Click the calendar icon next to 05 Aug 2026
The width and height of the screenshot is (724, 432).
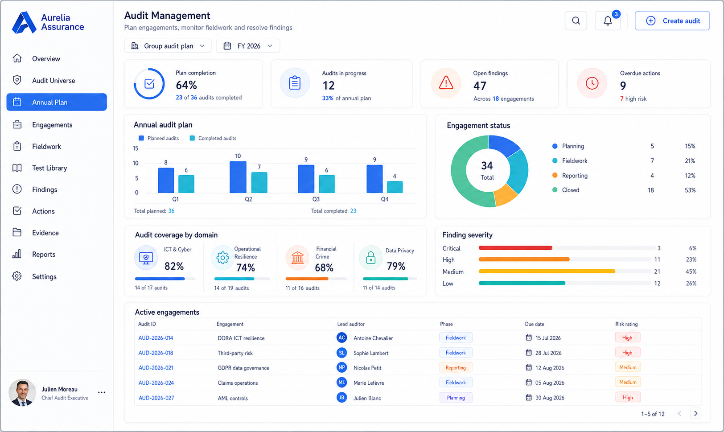[529, 383]
